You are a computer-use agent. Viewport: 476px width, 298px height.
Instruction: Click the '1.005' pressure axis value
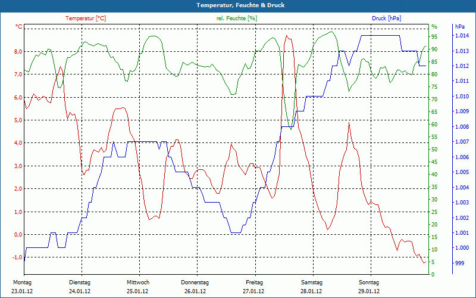(x=462, y=172)
